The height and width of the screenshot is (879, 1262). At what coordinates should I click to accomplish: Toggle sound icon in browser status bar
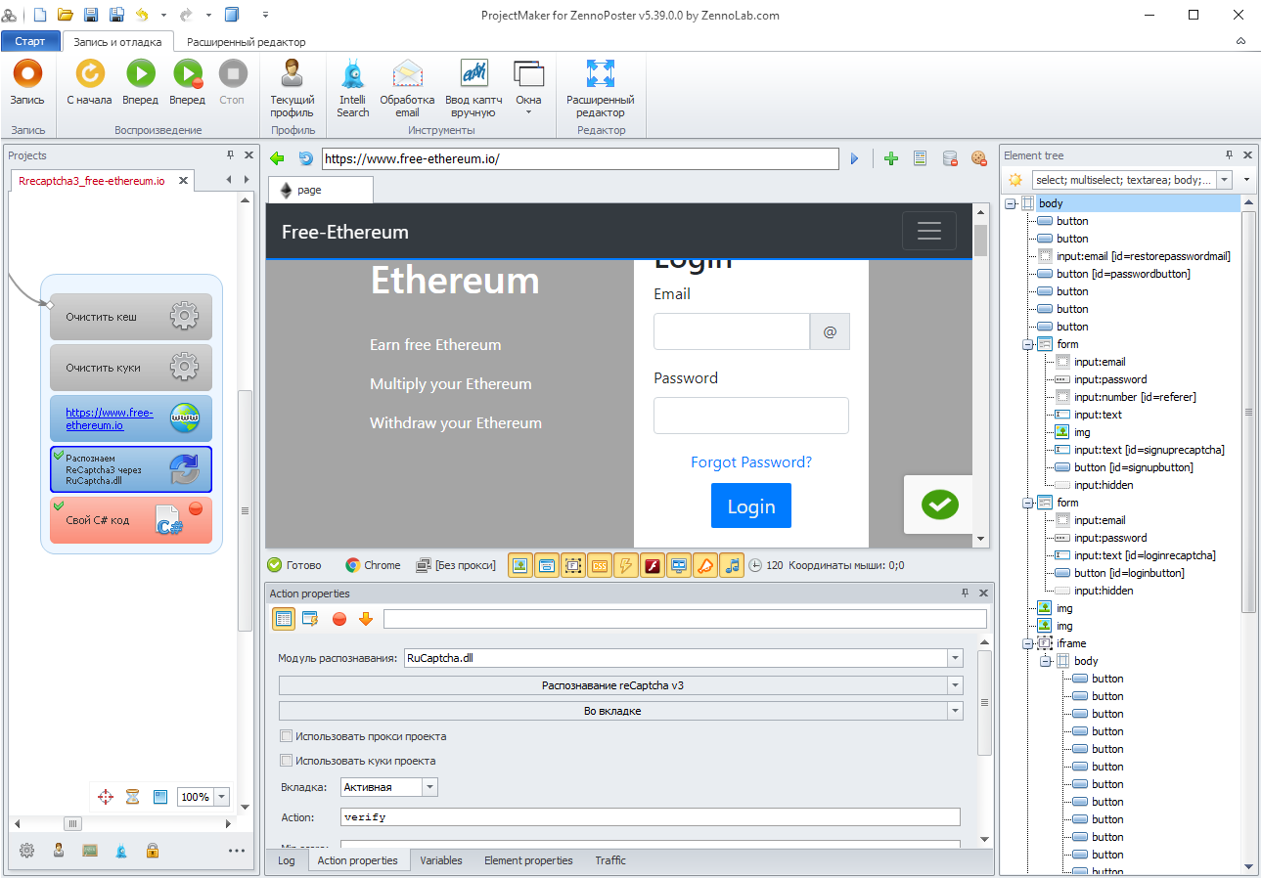pyautogui.click(x=732, y=565)
